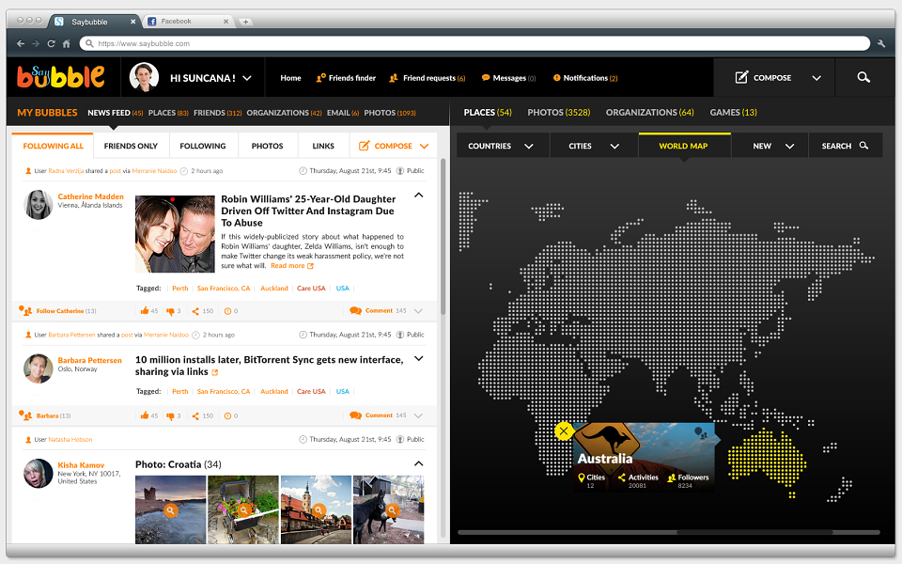Viewport: 902px width, 564px height.
Task: Click the thumbs-down icon on Barbara's post
Action: (x=170, y=416)
